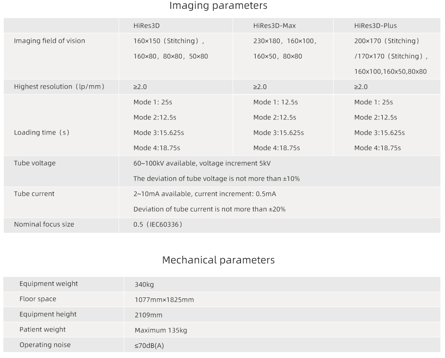Screen dimensions: 445x358
Task: Click the Imaging field of vision label
Action: pos(49,41)
